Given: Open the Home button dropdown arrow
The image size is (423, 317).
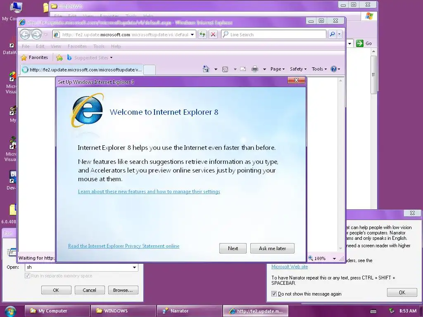Looking at the screenshot, I should pos(216,69).
